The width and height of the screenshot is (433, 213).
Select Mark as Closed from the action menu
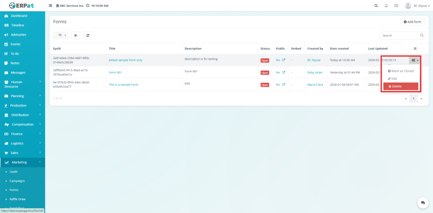(401, 71)
